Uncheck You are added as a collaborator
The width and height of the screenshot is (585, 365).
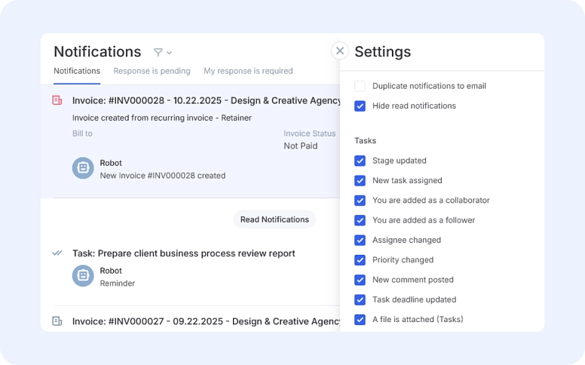(x=360, y=201)
